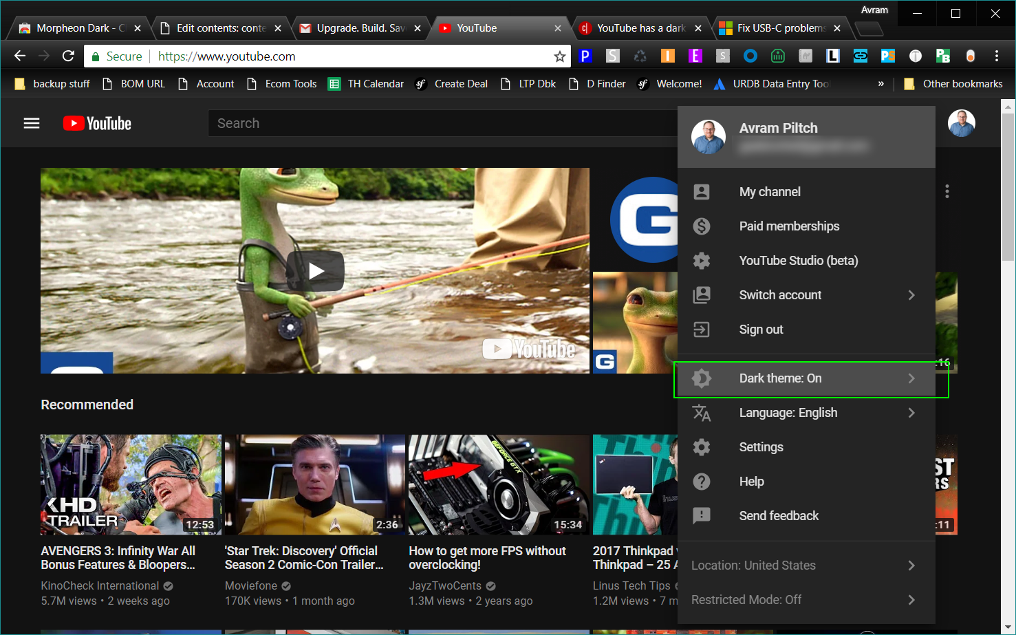1016x635 pixels.
Task: Open Settings from account menu
Action: 806,447
